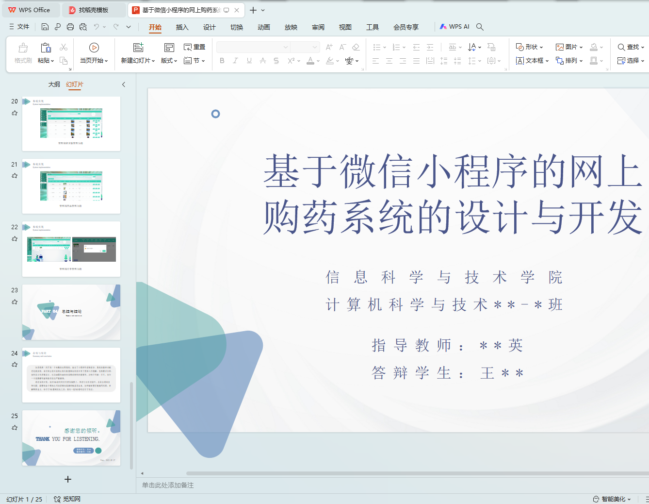Click the magnifier search icon beside WPS AI

click(x=480, y=27)
